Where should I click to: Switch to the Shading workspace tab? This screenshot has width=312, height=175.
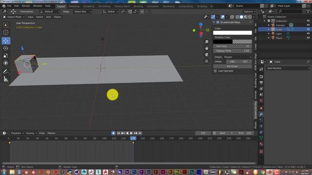click(138, 6)
